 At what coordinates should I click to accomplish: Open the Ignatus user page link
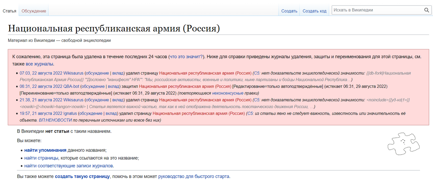point(70,113)
